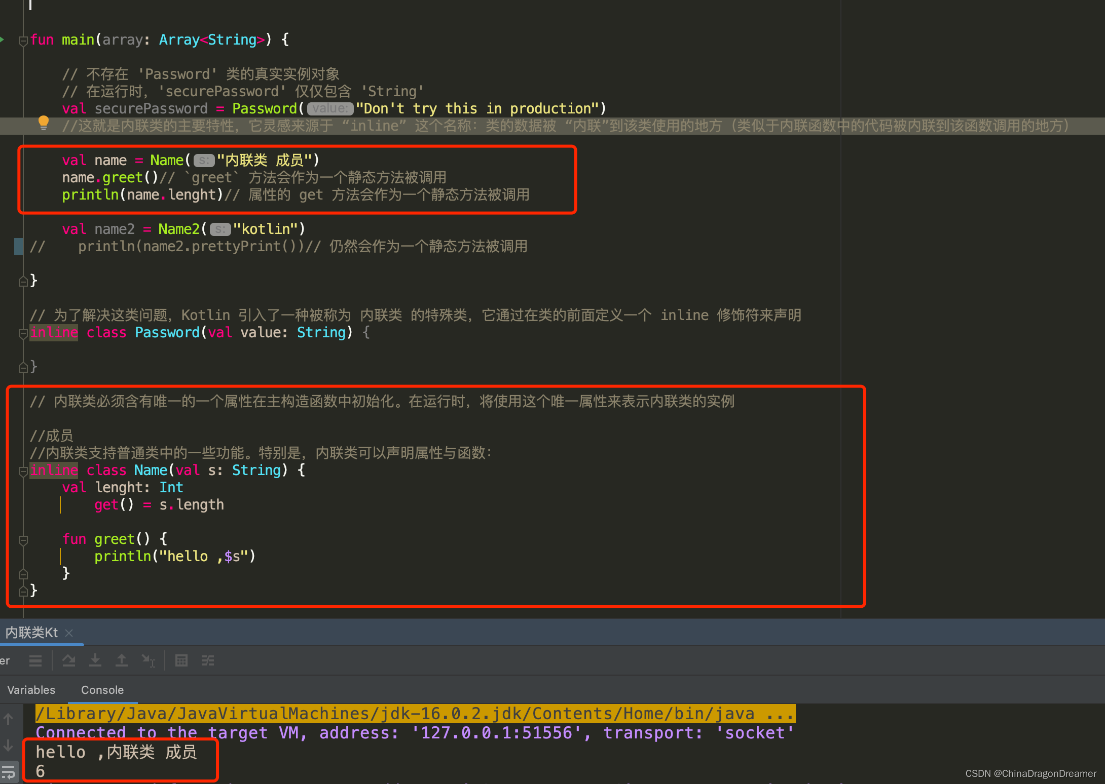Click 'Array' type in main signature
1105x784 pixels.
tap(179, 40)
